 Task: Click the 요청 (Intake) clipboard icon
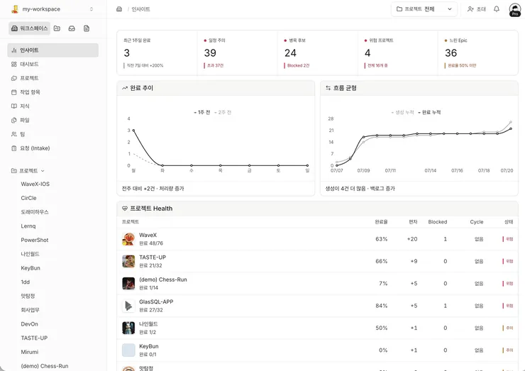(13, 148)
